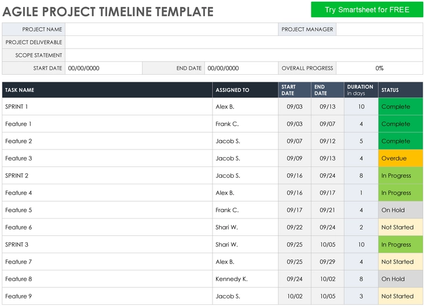This screenshot has width=425, height=306.
Task: Select the Feature 7 task name cell
Action: pyautogui.click(x=107, y=262)
